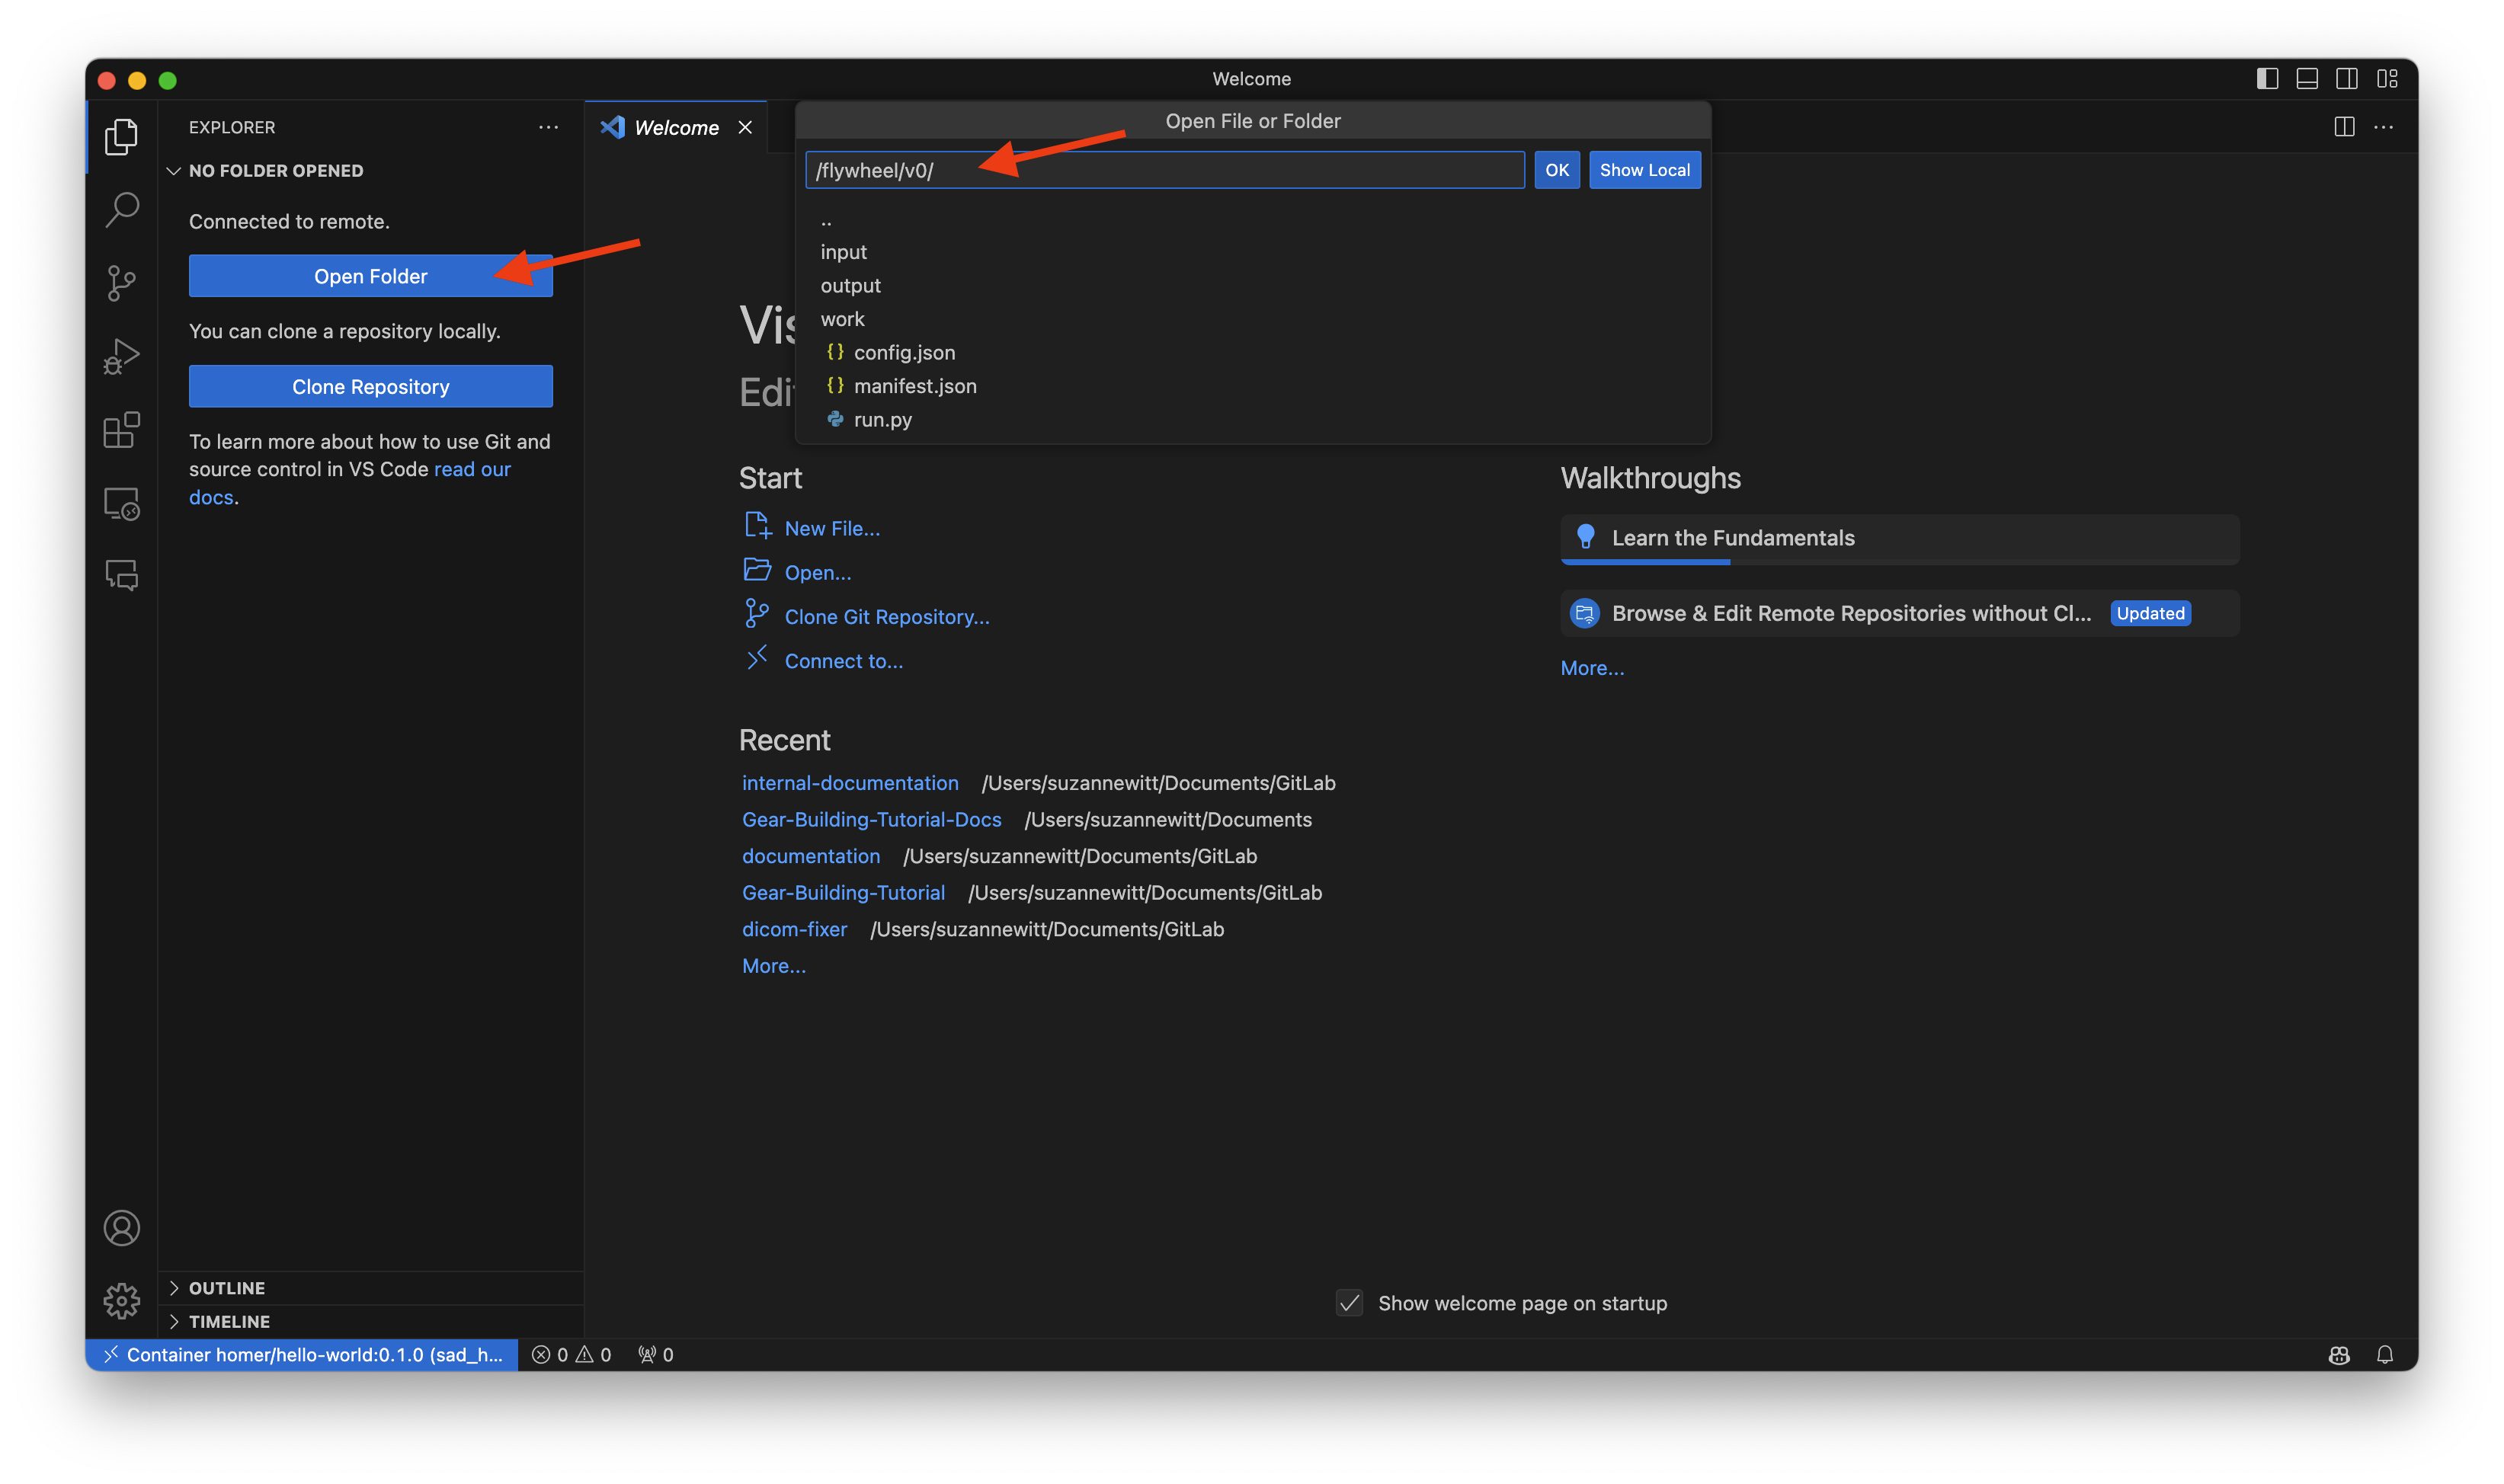Open the Customize Layout icon
2504x1484 pixels.
pyautogui.click(x=2387, y=79)
